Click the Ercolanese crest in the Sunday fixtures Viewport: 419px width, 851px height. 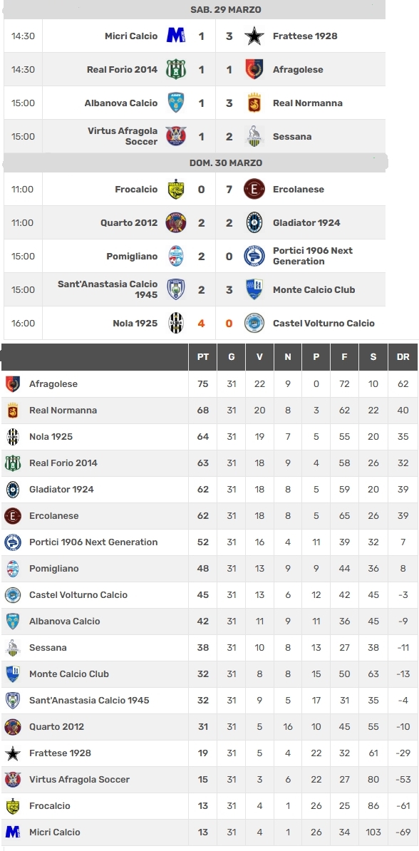tap(254, 190)
